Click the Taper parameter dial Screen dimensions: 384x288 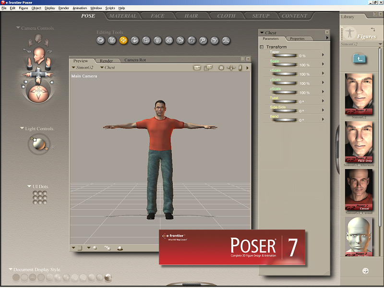pyautogui.click(x=285, y=56)
